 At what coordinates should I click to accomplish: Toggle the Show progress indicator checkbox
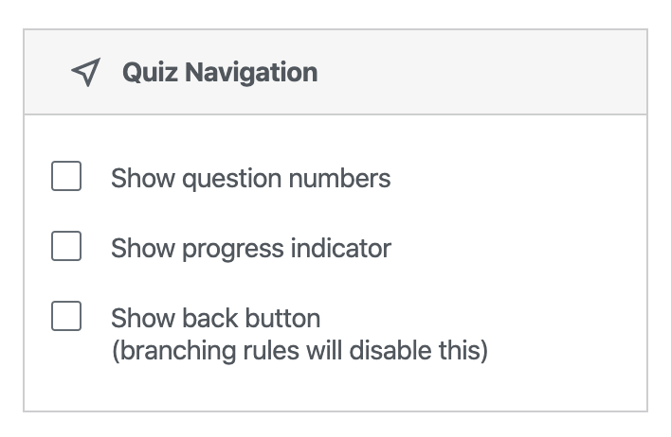[65, 247]
